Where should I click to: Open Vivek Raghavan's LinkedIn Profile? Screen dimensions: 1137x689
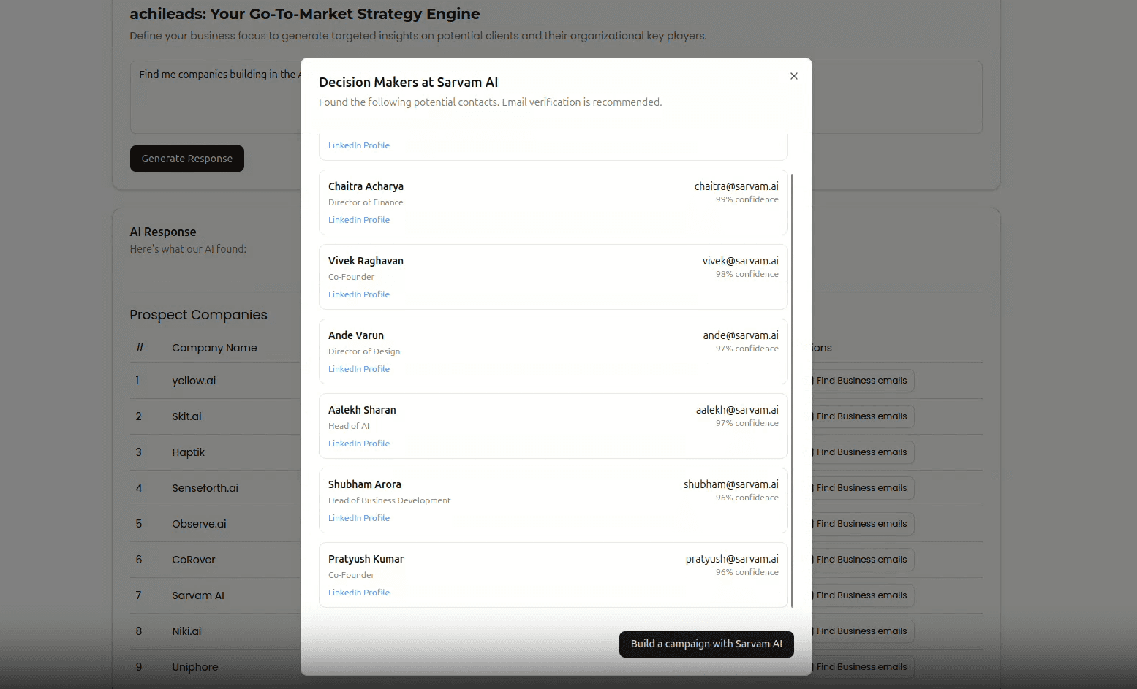pyautogui.click(x=359, y=294)
